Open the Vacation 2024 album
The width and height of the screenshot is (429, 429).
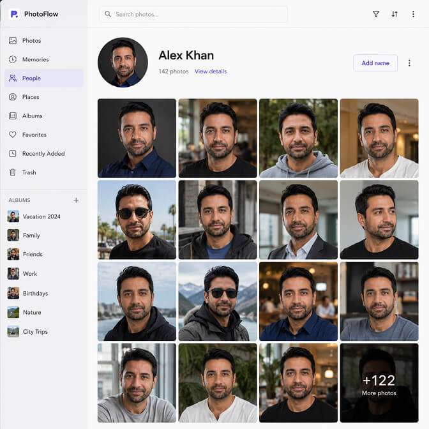click(41, 216)
